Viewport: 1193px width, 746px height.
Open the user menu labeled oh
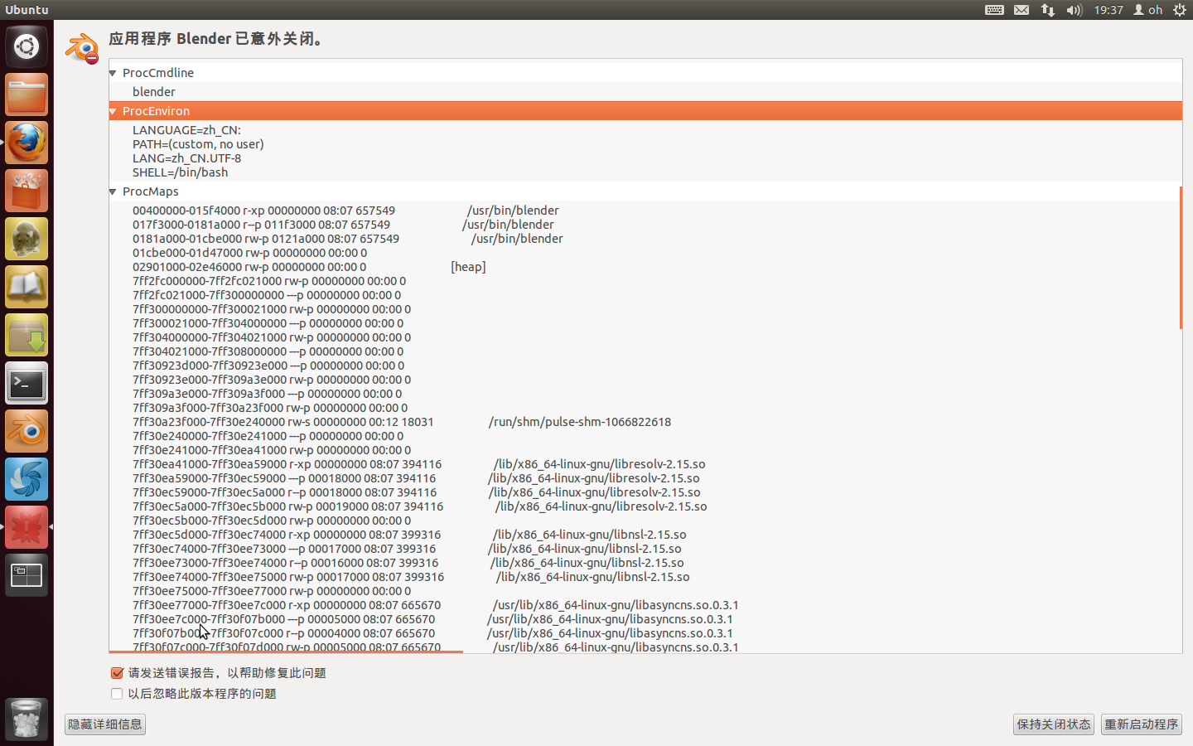pos(1148,10)
